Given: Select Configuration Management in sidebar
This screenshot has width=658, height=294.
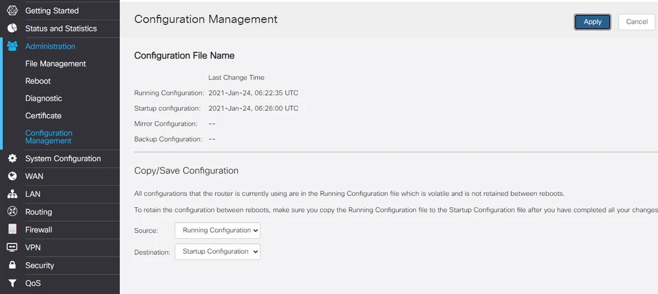Looking at the screenshot, I should point(49,137).
